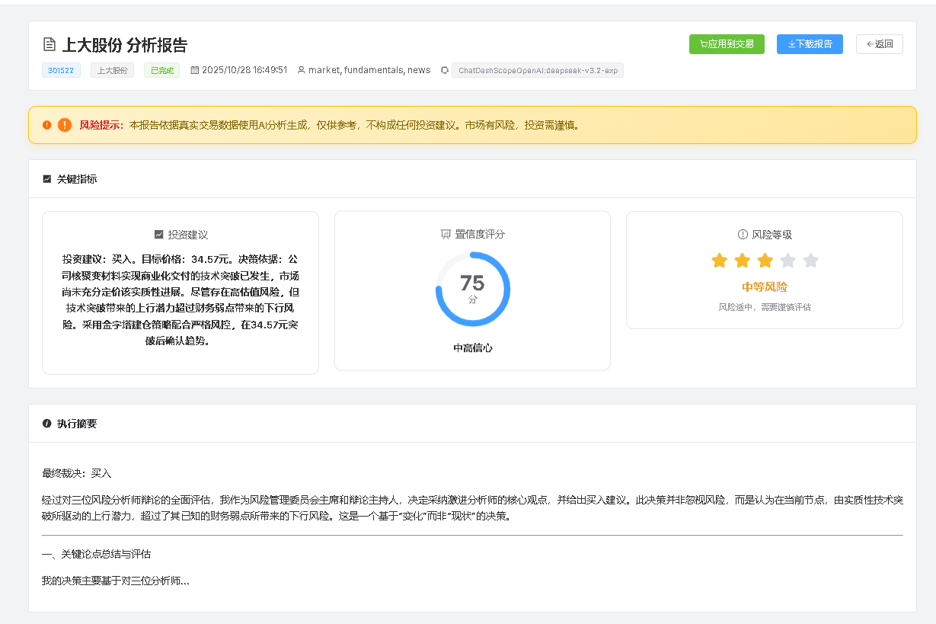The height and width of the screenshot is (624, 936).
Task: Click the orange 中等风险 label
Action: [x=765, y=287]
